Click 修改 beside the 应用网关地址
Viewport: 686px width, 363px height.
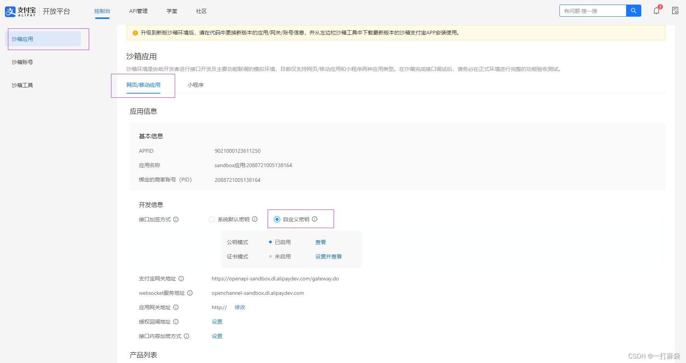(240, 307)
